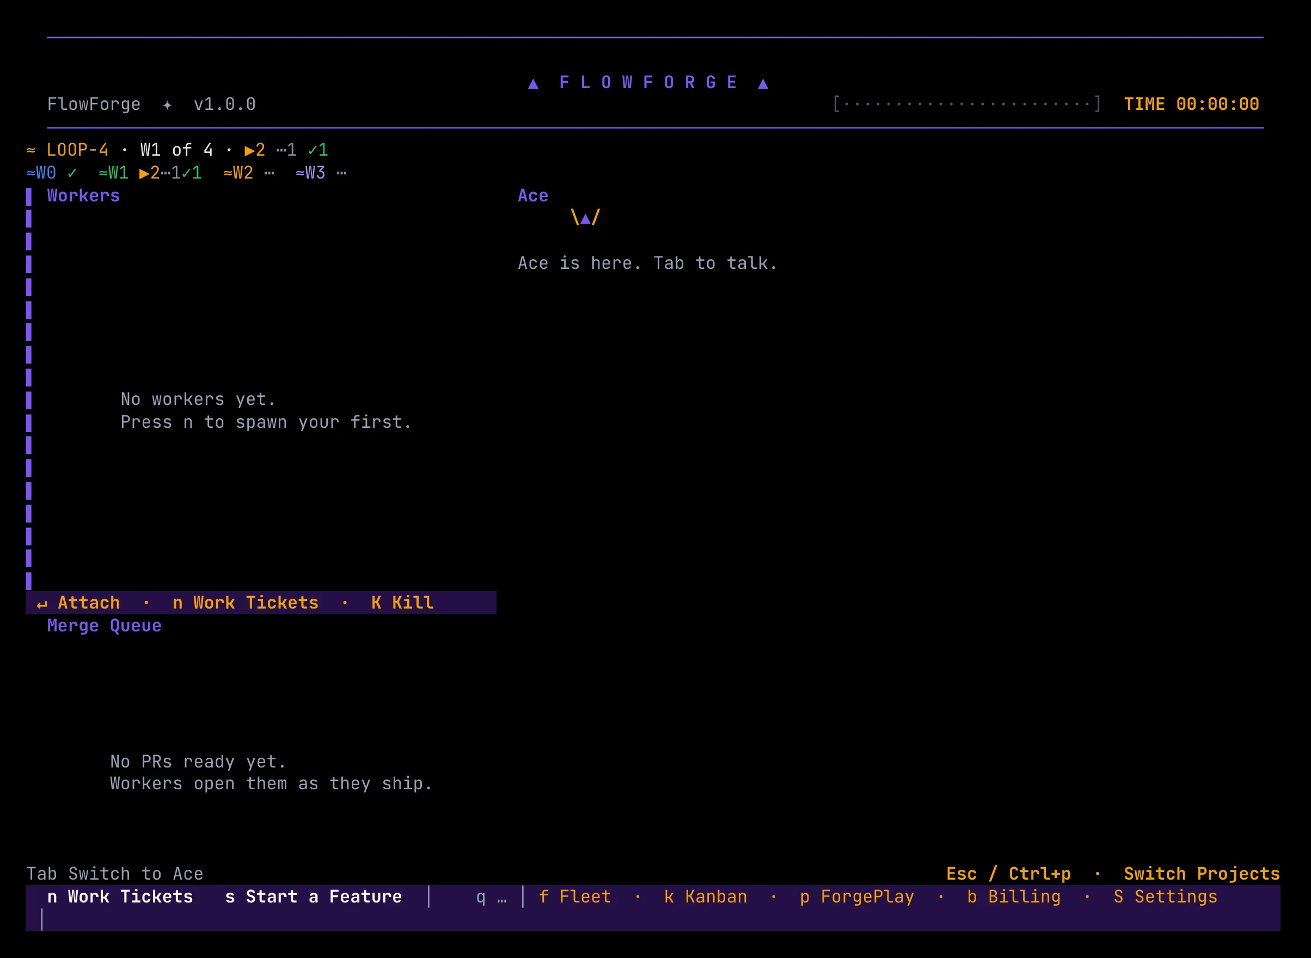This screenshot has height=958, width=1311.
Task: Click the 'Ace is here. Tab to talk.' message
Action: (647, 263)
